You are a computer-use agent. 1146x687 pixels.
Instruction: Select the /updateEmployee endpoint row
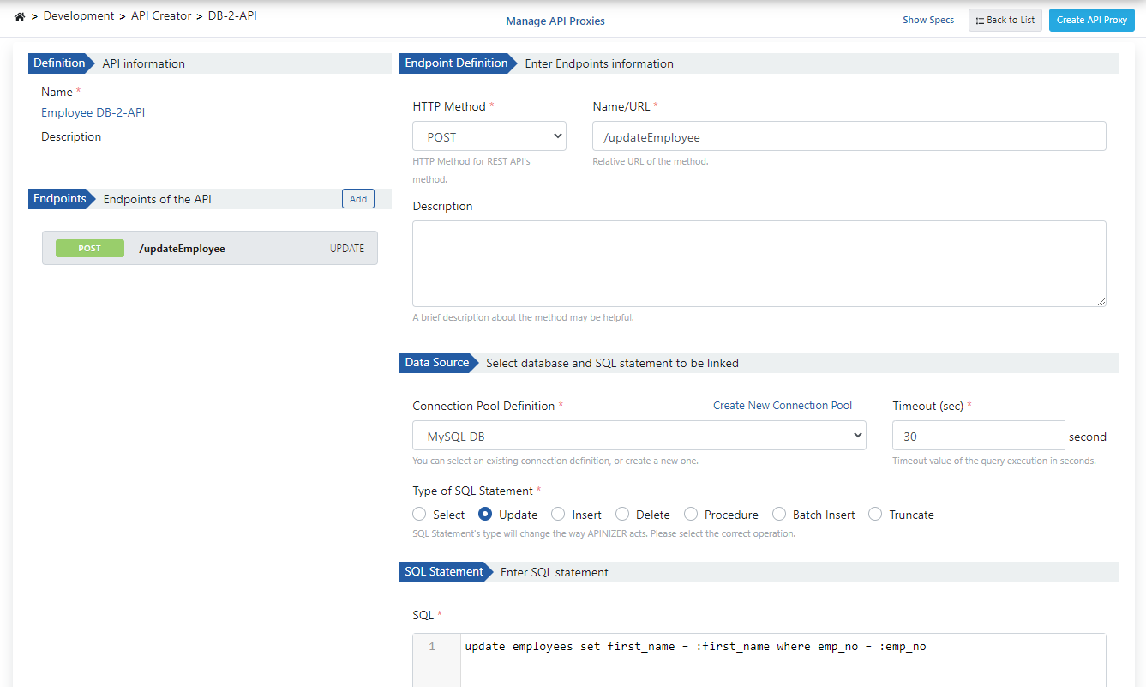point(210,248)
